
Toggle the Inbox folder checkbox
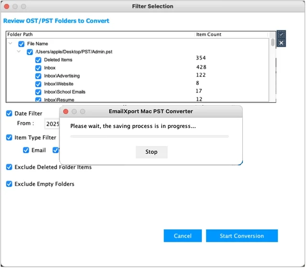[38, 68]
